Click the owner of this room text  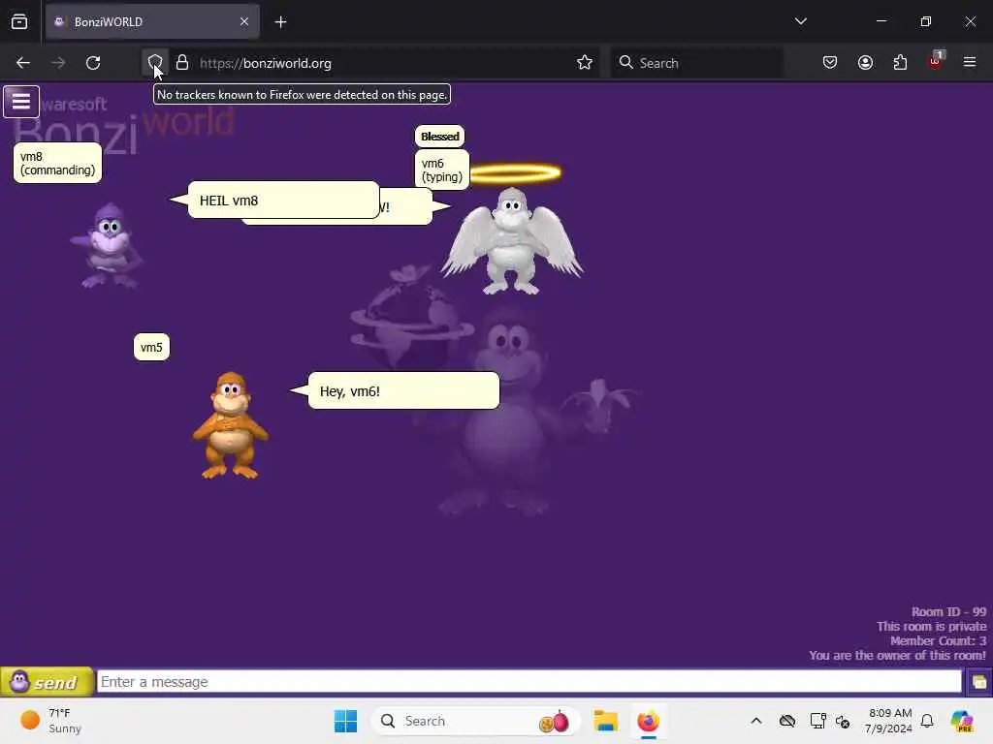(x=897, y=656)
